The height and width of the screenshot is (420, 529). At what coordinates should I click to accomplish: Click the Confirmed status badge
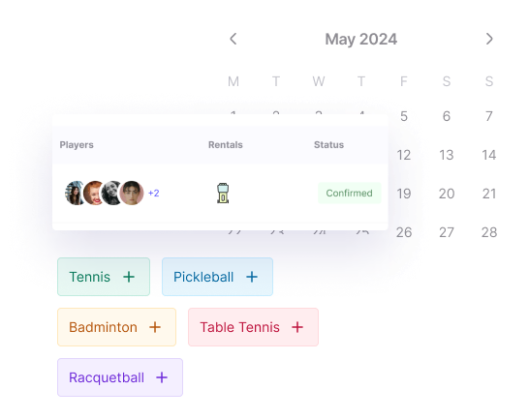point(349,194)
